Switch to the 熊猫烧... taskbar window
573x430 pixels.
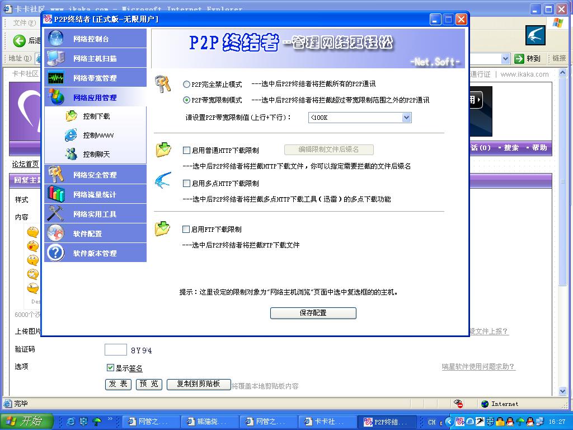210,422
